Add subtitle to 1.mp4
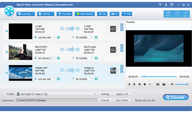This screenshot has height=113, width=192. 96,37
